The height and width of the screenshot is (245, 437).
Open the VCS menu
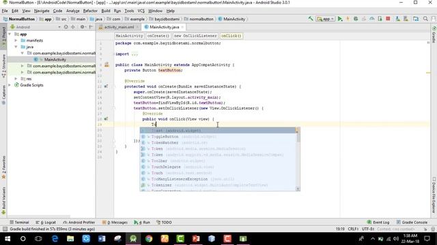point(141,11)
